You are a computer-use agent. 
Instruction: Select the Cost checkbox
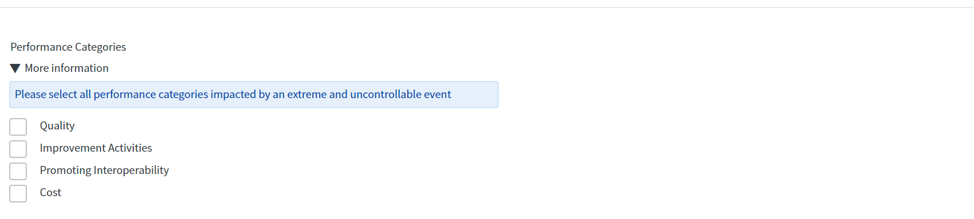(x=18, y=193)
